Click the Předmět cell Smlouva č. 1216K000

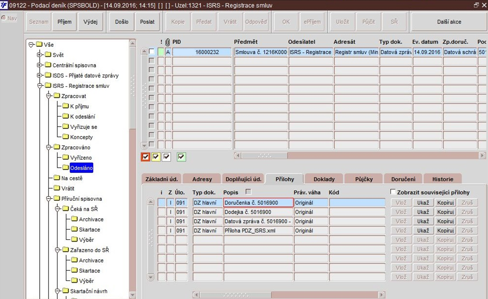(x=261, y=52)
